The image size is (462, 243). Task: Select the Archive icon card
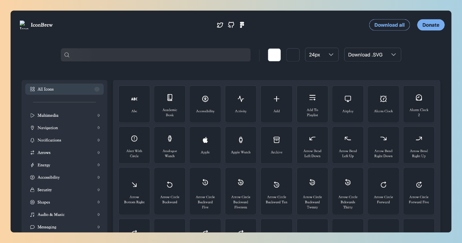[276, 145]
